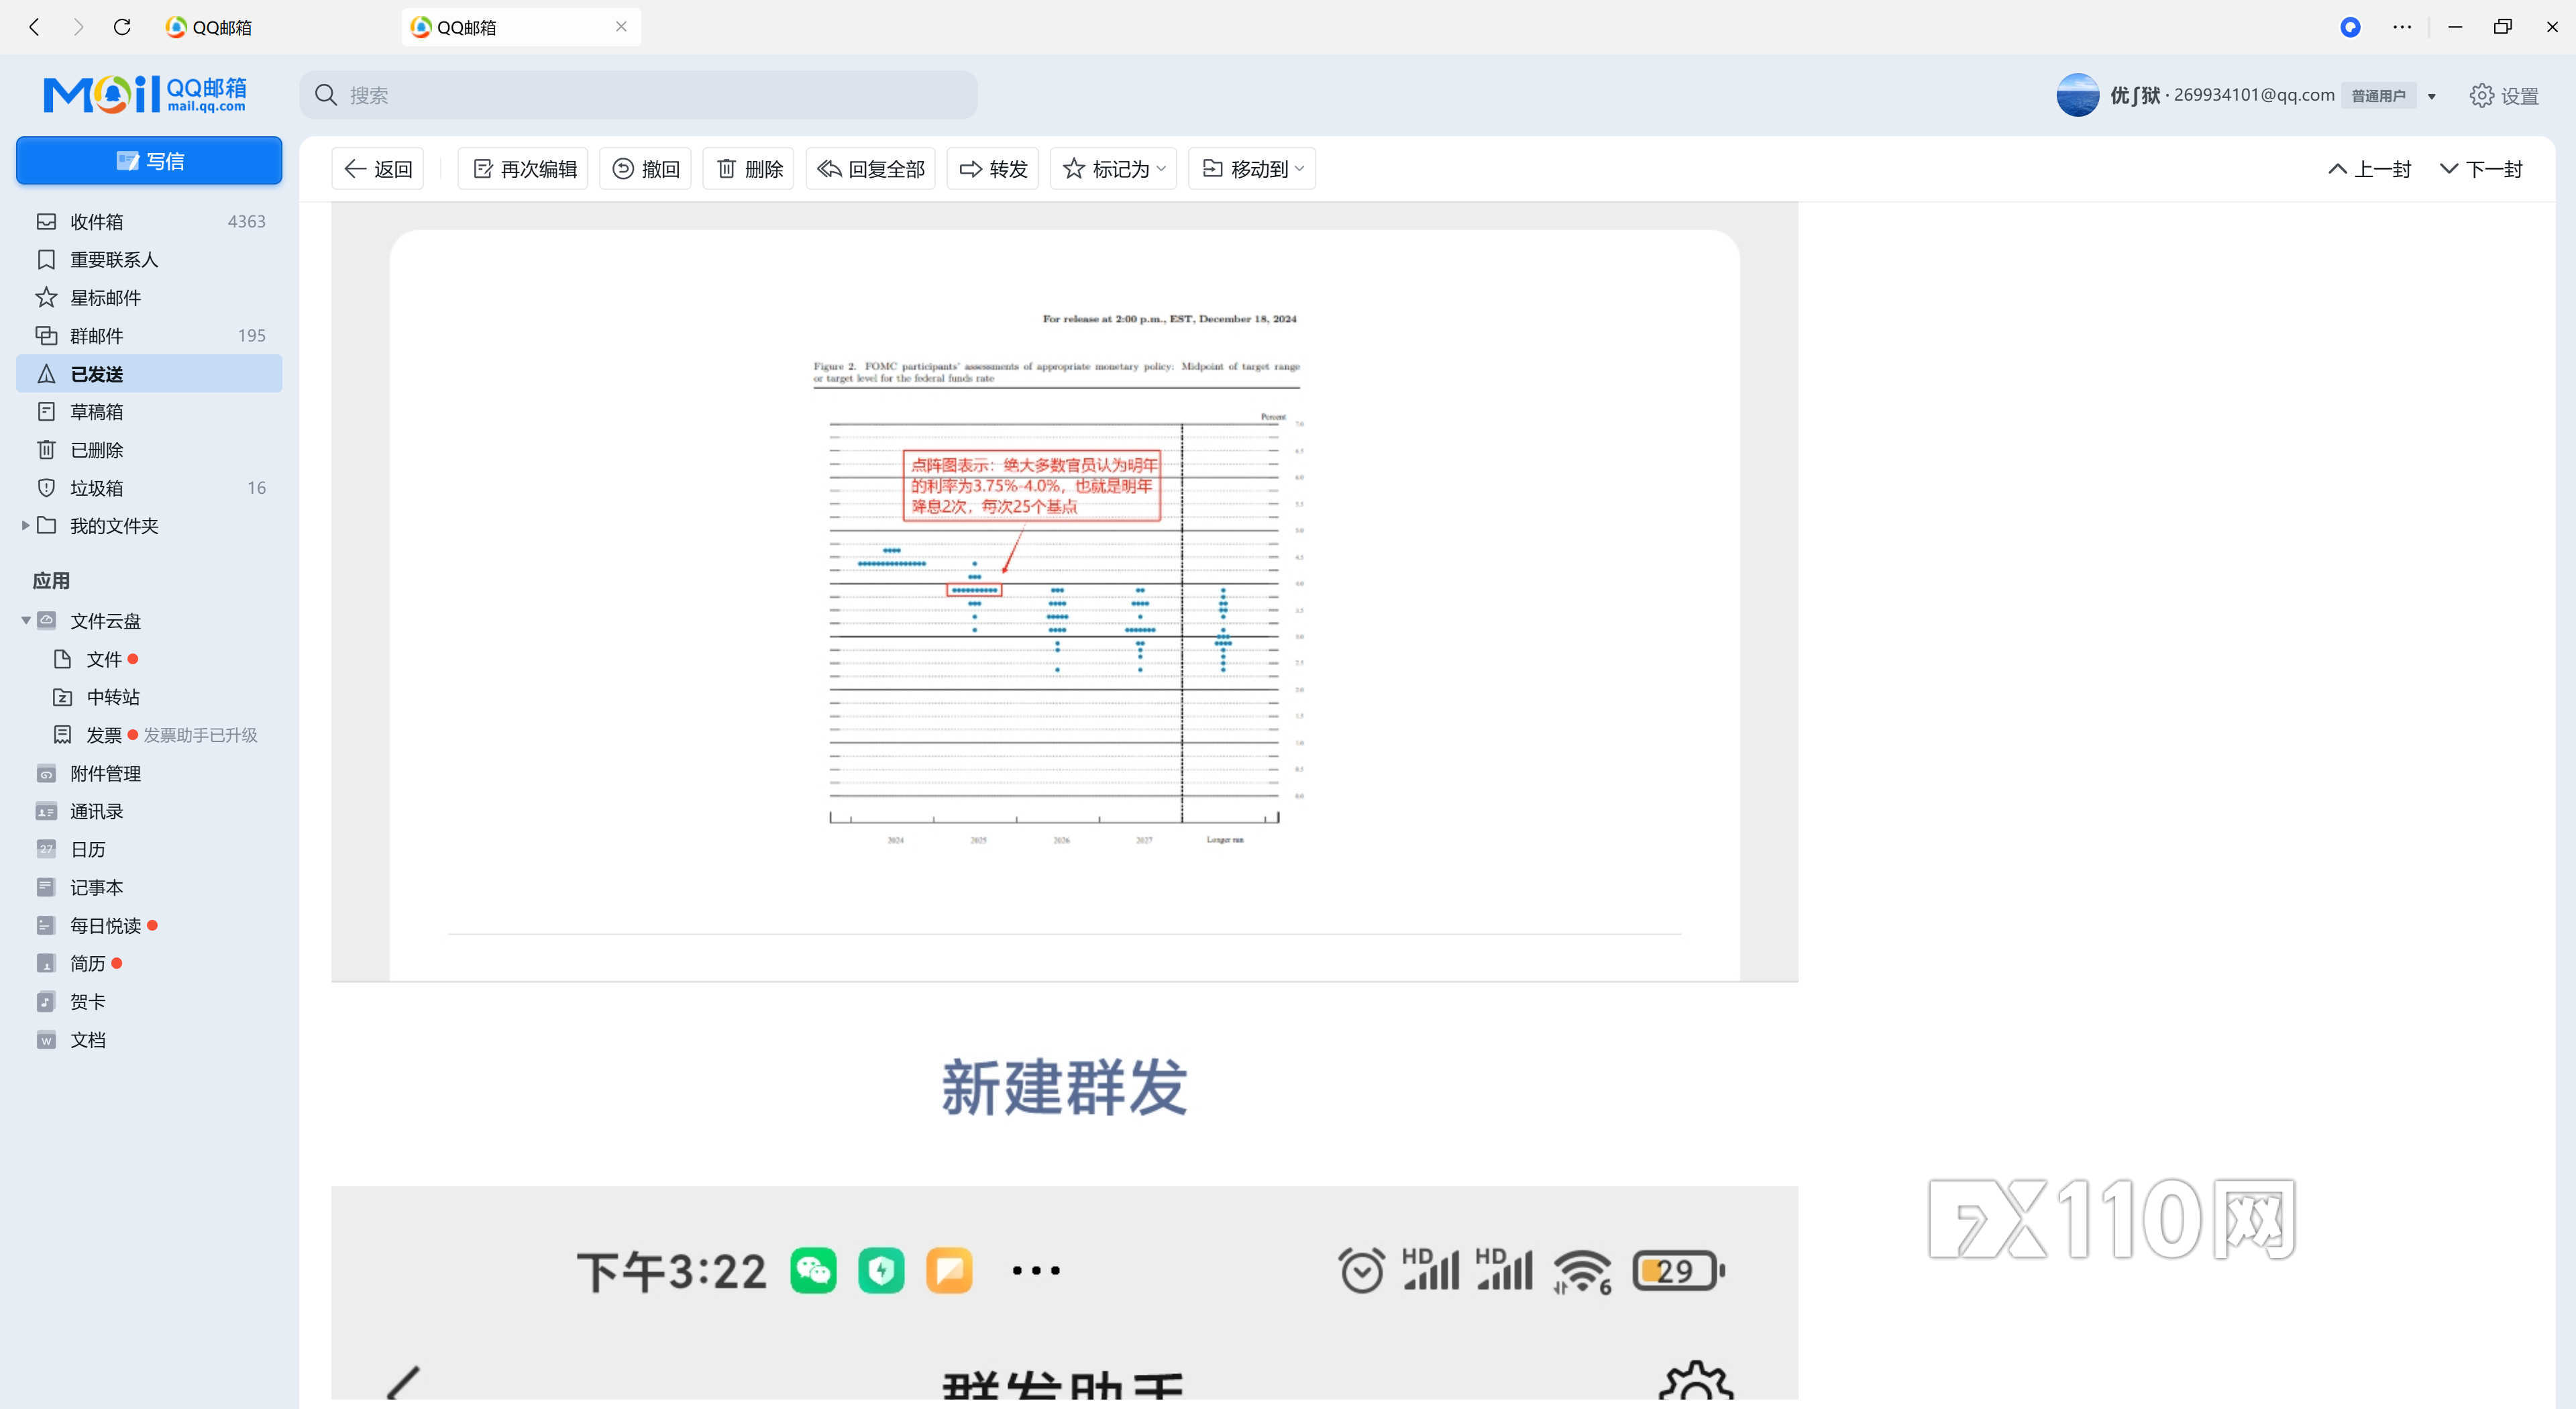Click the 应用 section label
The image size is (2576, 1409).
[x=51, y=581]
